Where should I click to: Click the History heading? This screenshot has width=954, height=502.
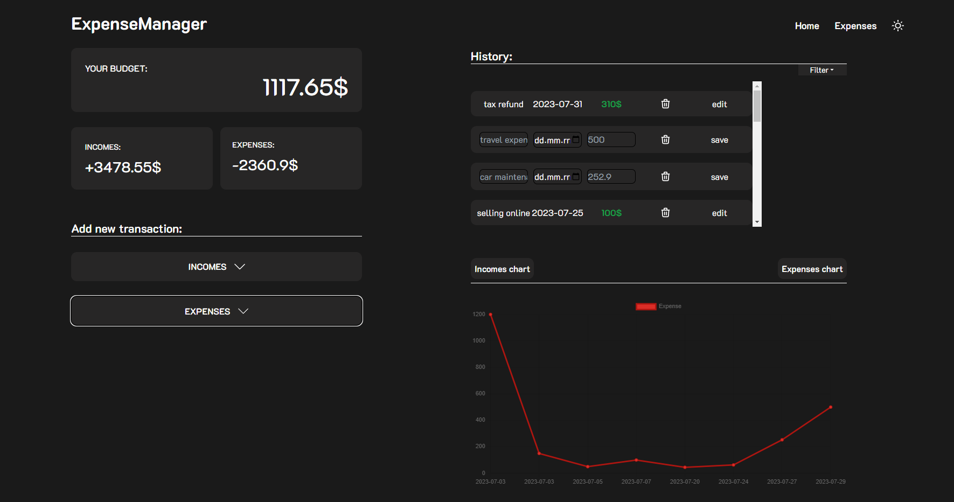(491, 57)
